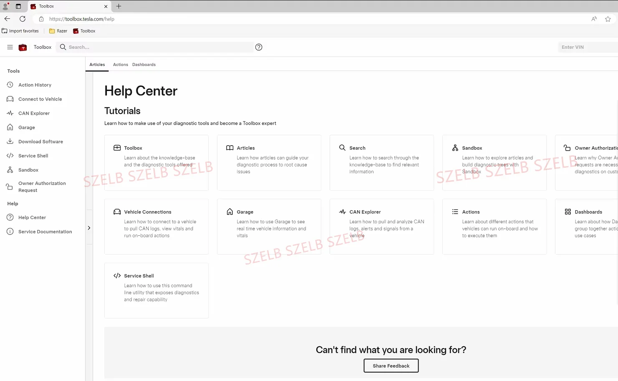The height and width of the screenshot is (381, 618).
Task: Switch to the Articles tab
Action: coord(97,65)
